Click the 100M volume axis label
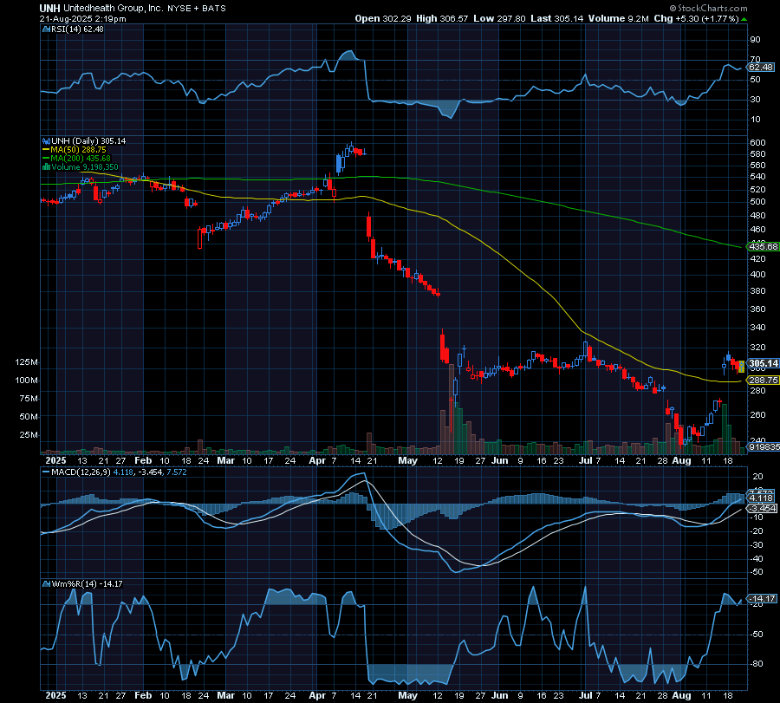 point(26,381)
